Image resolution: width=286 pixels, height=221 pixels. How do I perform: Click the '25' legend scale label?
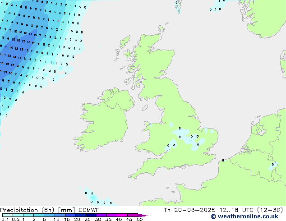pyautogui.click(x=88, y=219)
